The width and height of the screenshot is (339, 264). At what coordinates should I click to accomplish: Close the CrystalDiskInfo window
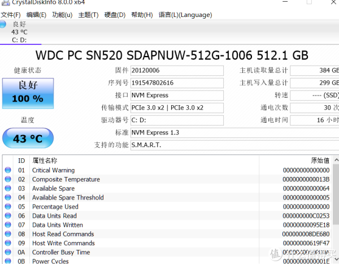pyautogui.click(x=333, y=2)
